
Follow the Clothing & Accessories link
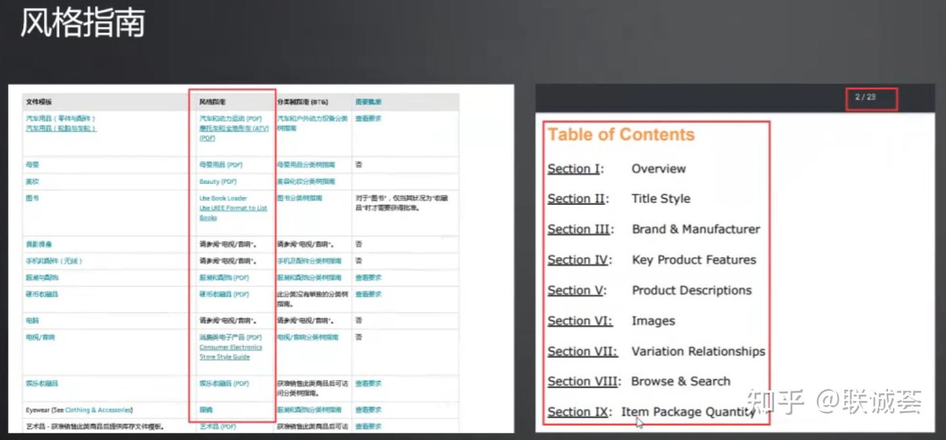click(x=98, y=410)
